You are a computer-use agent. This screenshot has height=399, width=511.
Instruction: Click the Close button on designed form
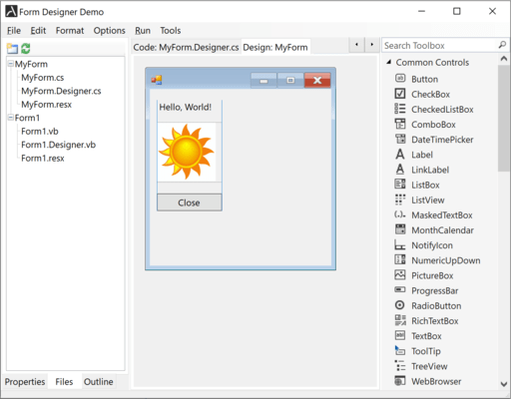pyautogui.click(x=190, y=202)
